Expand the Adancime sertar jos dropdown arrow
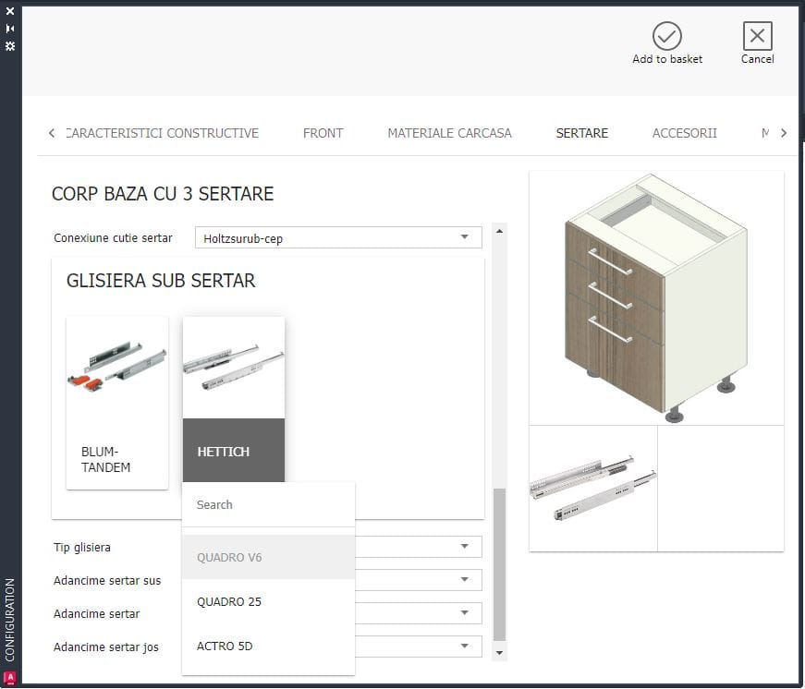The height and width of the screenshot is (689, 805). (x=465, y=647)
